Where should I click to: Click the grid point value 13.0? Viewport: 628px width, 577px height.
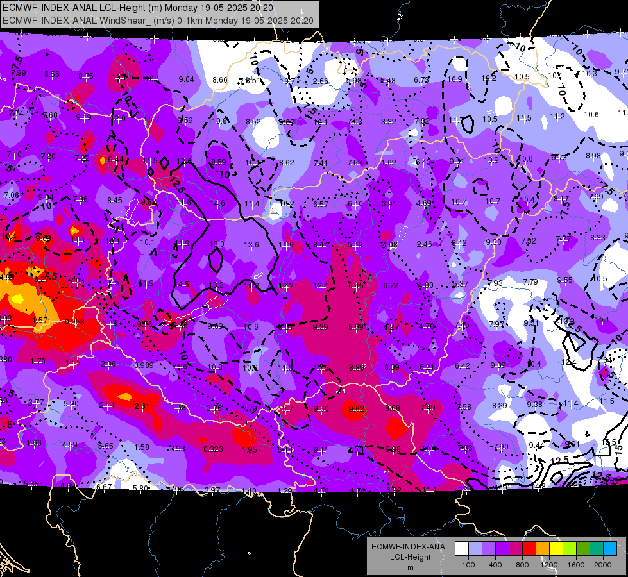click(x=217, y=244)
